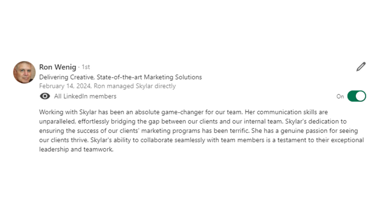Click the pencil icon to edit recommendation
Screen dimensions: 382x214
[x=361, y=67]
